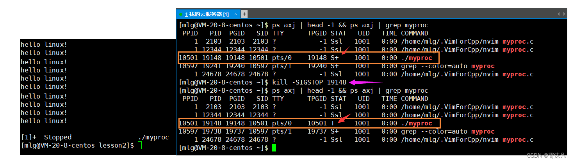Click the 'T' STAT value in the myproc row
Viewport: 572px width, 162px height.
[333, 123]
